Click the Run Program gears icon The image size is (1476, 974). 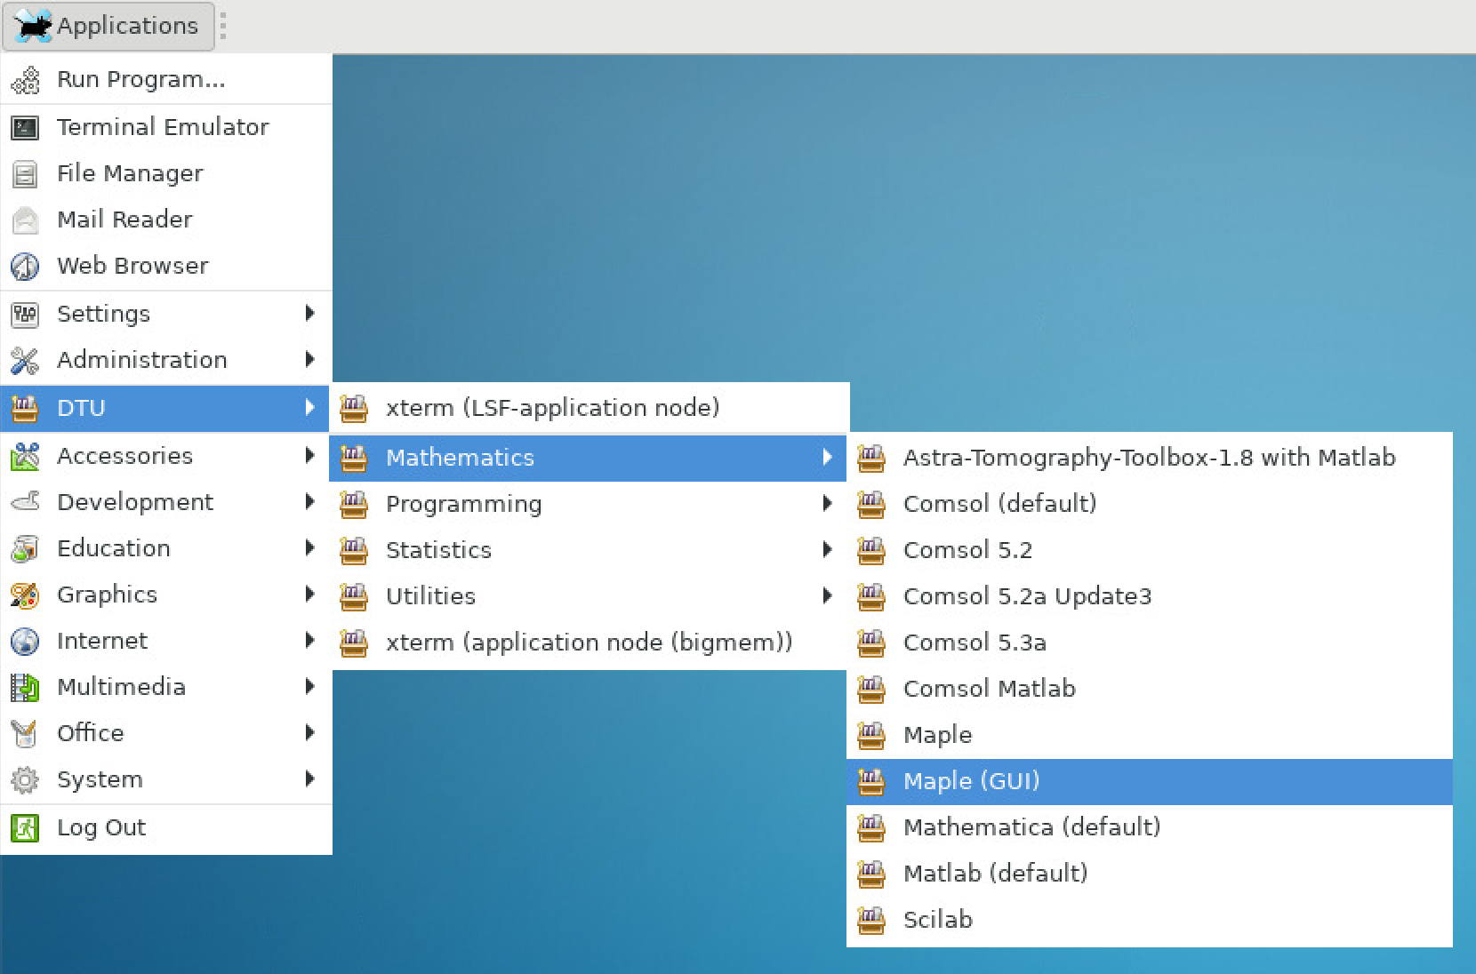pyautogui.click(x=25, y=80)
